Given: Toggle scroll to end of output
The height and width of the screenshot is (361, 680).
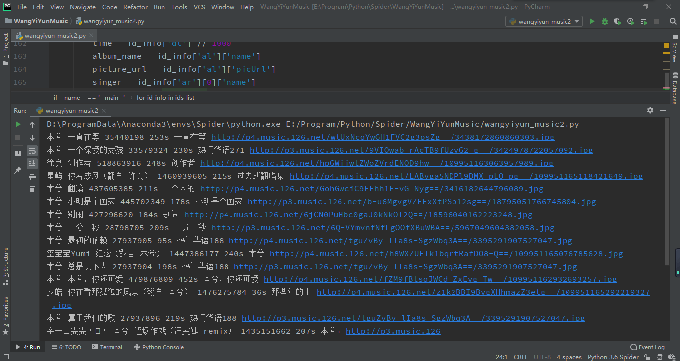Looking at the screenshot, I should click(x=32, y=163).
